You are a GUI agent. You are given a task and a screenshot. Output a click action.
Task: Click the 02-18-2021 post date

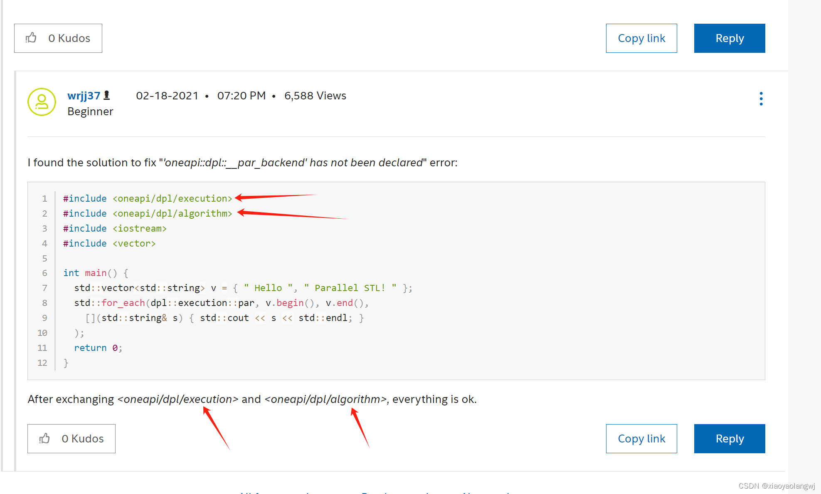coord(167,96)
